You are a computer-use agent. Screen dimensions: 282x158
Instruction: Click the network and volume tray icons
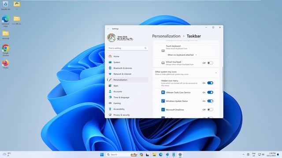(x=261, y=154)
